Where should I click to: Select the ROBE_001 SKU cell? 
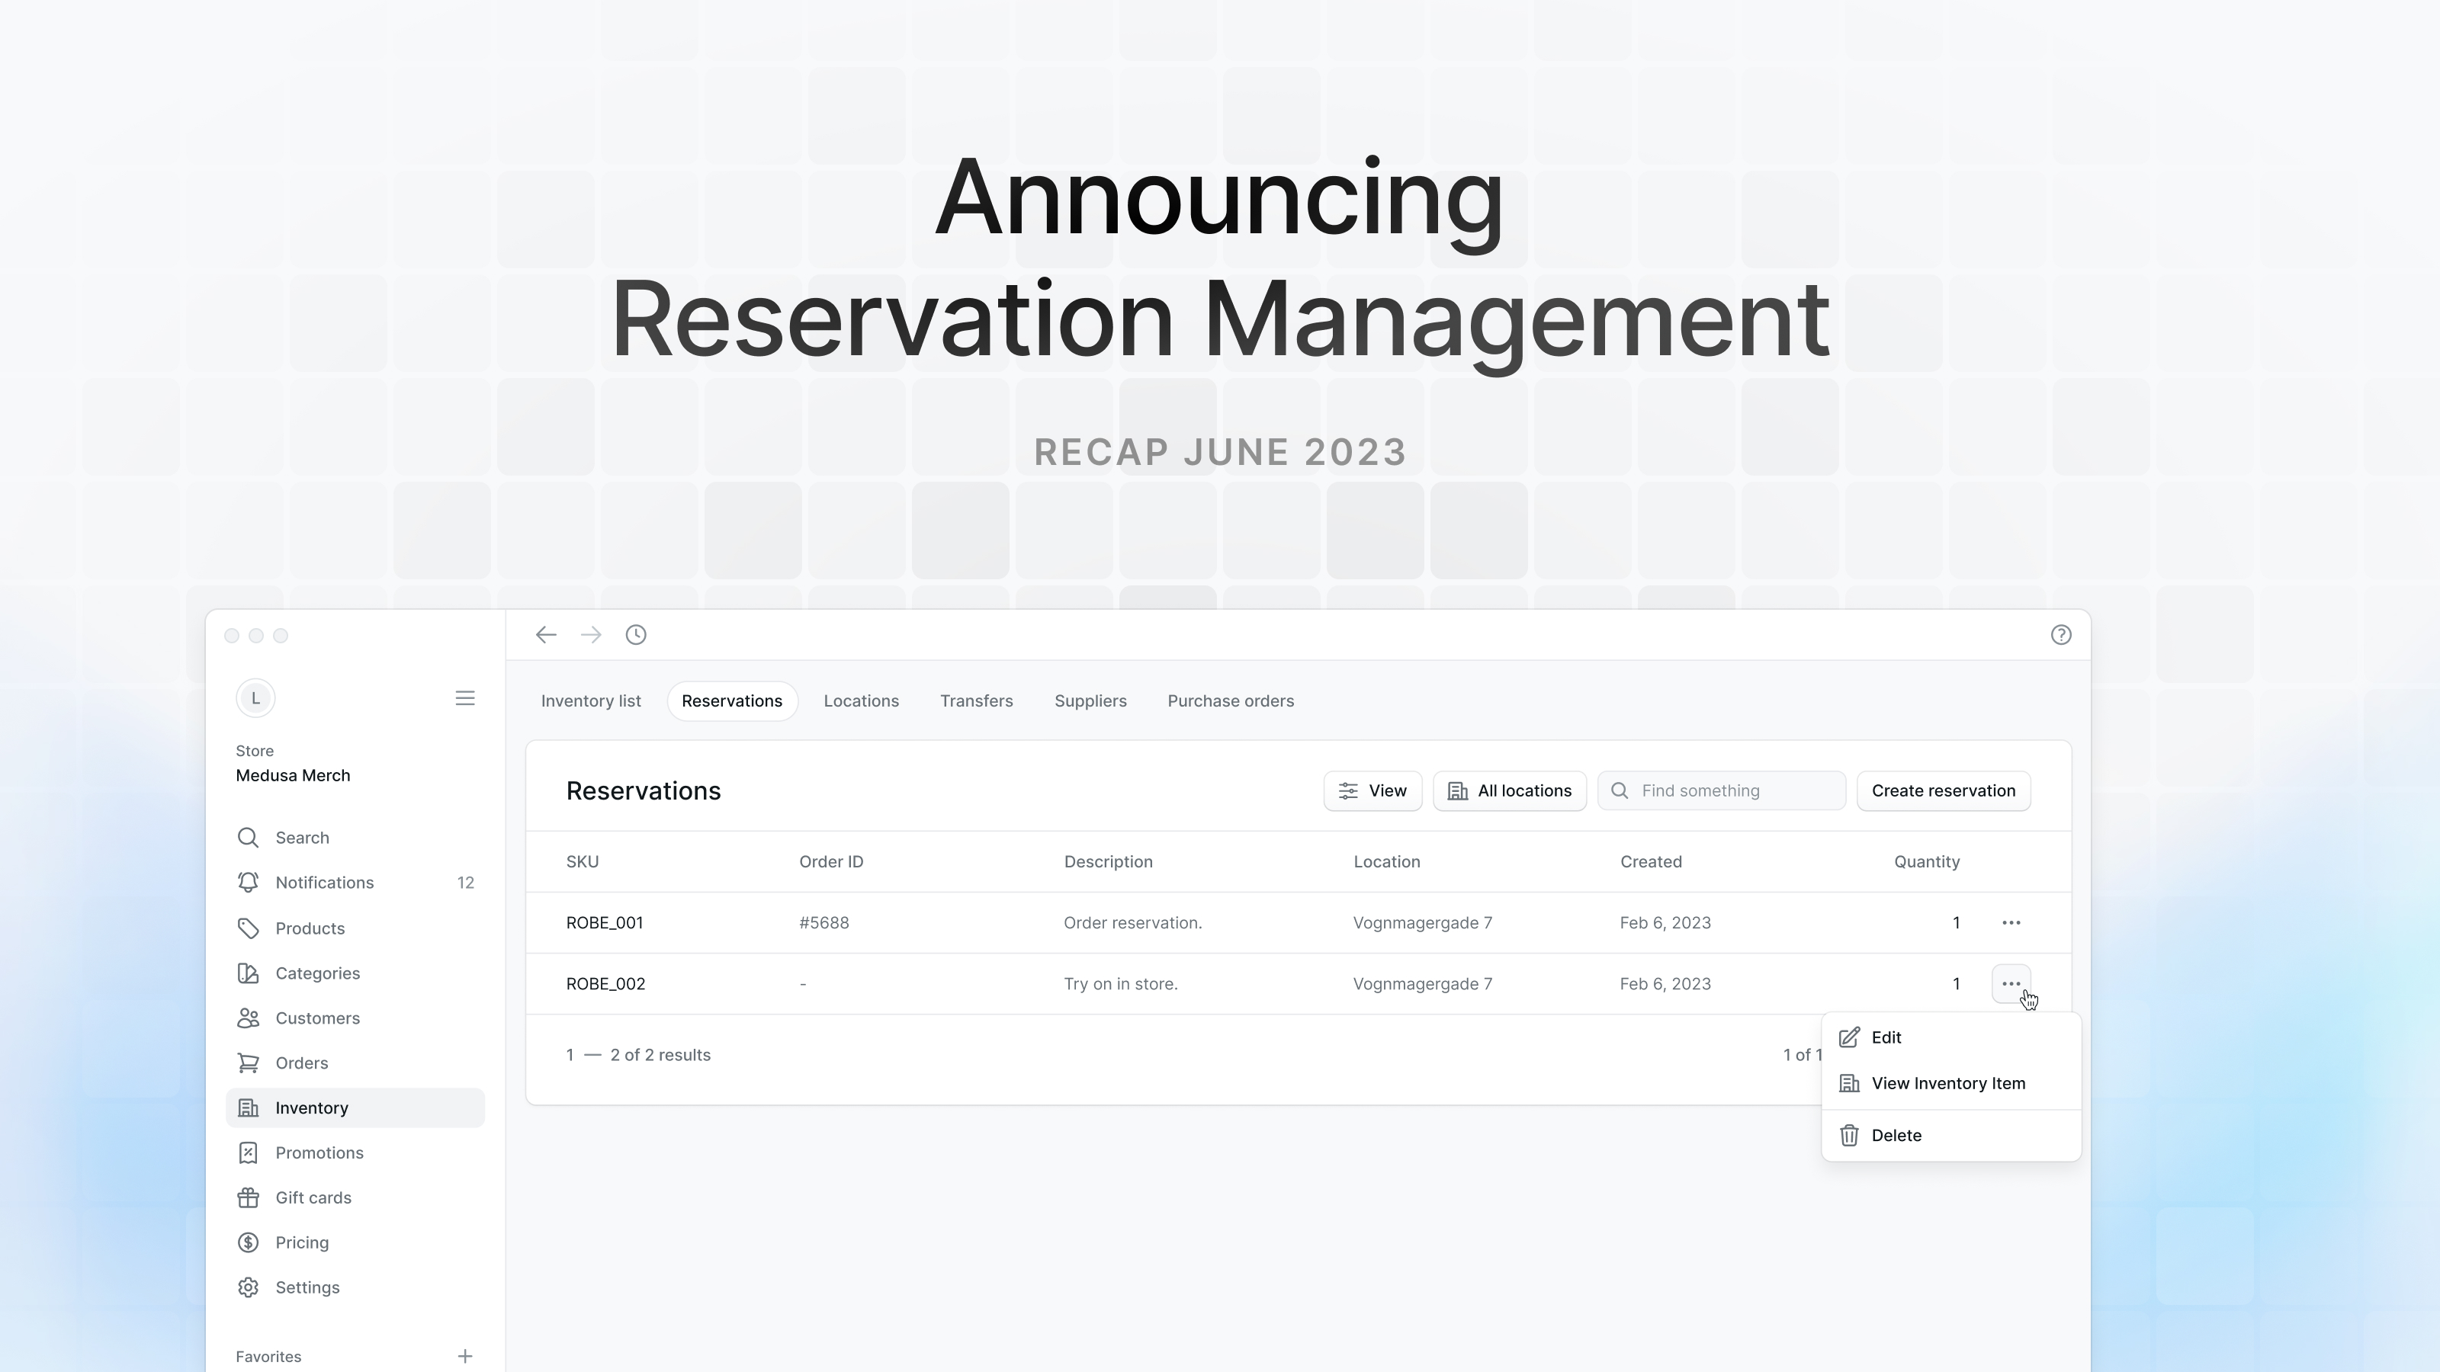(x=605, y=922)
